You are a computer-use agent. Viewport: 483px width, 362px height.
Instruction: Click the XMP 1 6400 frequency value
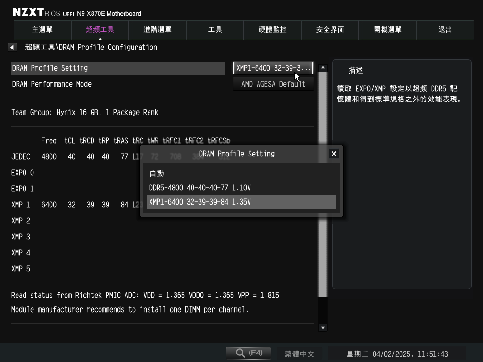(49, 205)
